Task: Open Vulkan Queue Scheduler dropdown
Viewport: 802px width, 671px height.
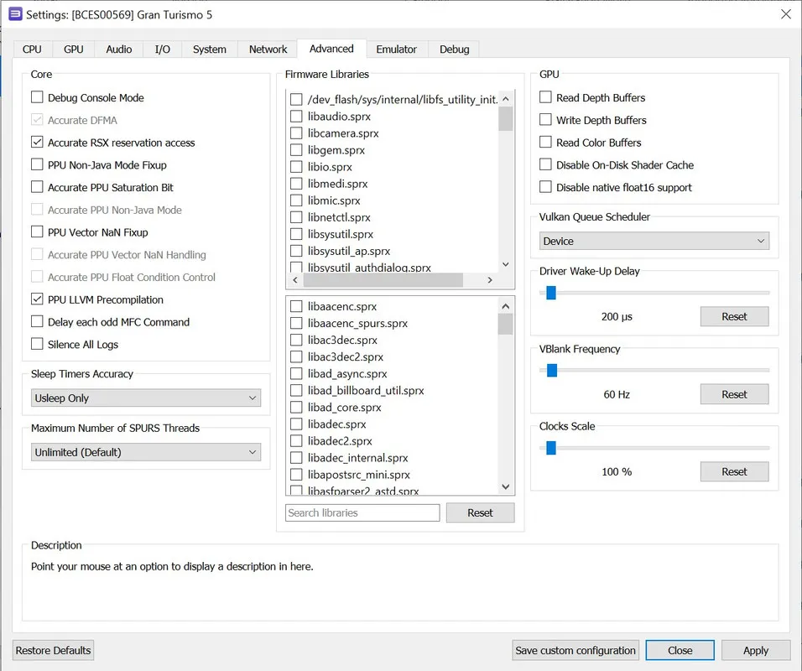Action: [654, 241]
